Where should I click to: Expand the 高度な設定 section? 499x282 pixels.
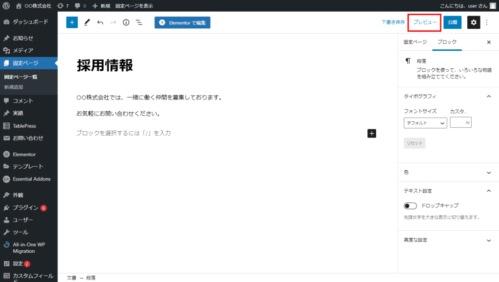[489, 241]
